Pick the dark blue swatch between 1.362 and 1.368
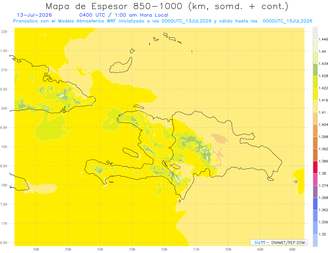This screenshot has height=253, width=328. coord(315,204)
